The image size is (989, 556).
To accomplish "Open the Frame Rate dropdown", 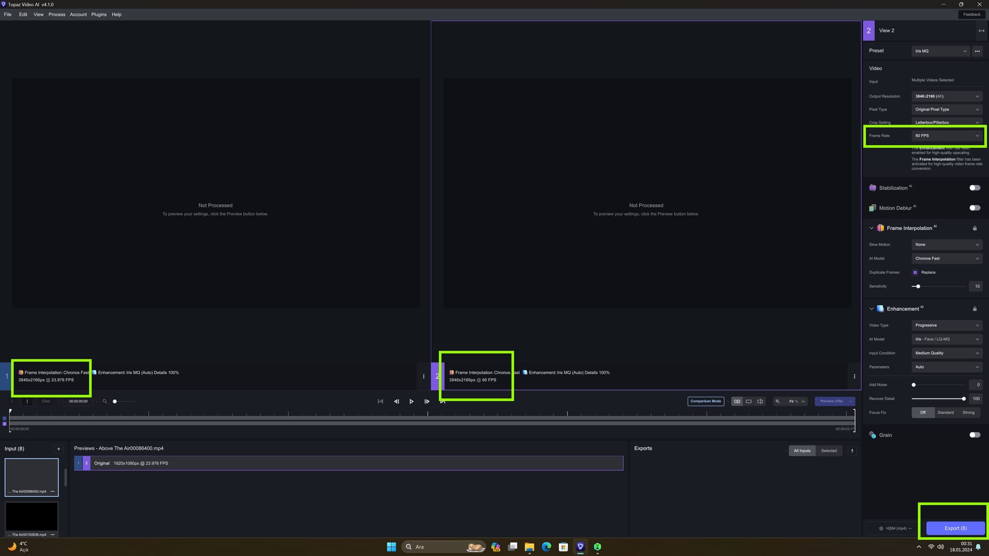I will (947, 136).
